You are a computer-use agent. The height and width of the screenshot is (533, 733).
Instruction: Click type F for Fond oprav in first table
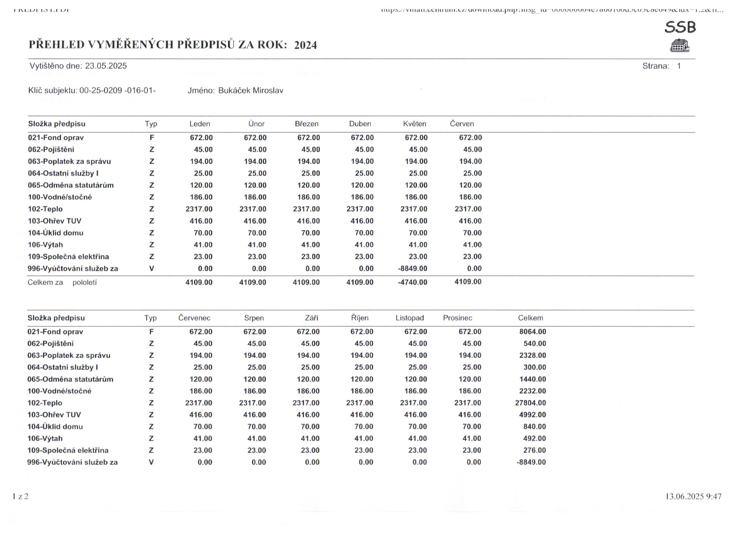tap(152, 138)
